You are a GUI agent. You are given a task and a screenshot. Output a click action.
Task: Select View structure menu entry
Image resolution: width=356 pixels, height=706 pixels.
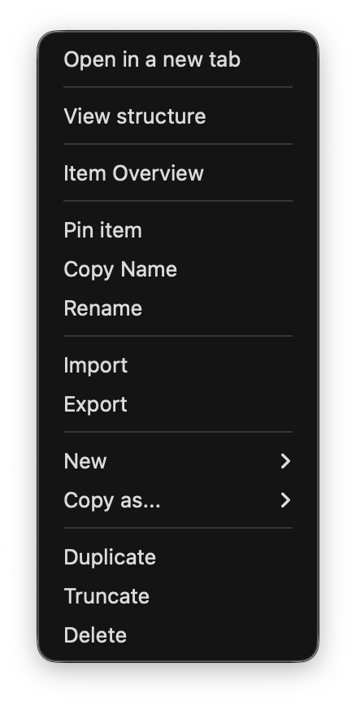tap(178, 116)
